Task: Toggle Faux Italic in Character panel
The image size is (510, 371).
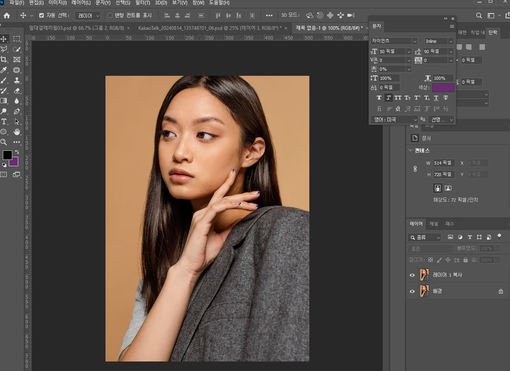Action: coord(389,98)
